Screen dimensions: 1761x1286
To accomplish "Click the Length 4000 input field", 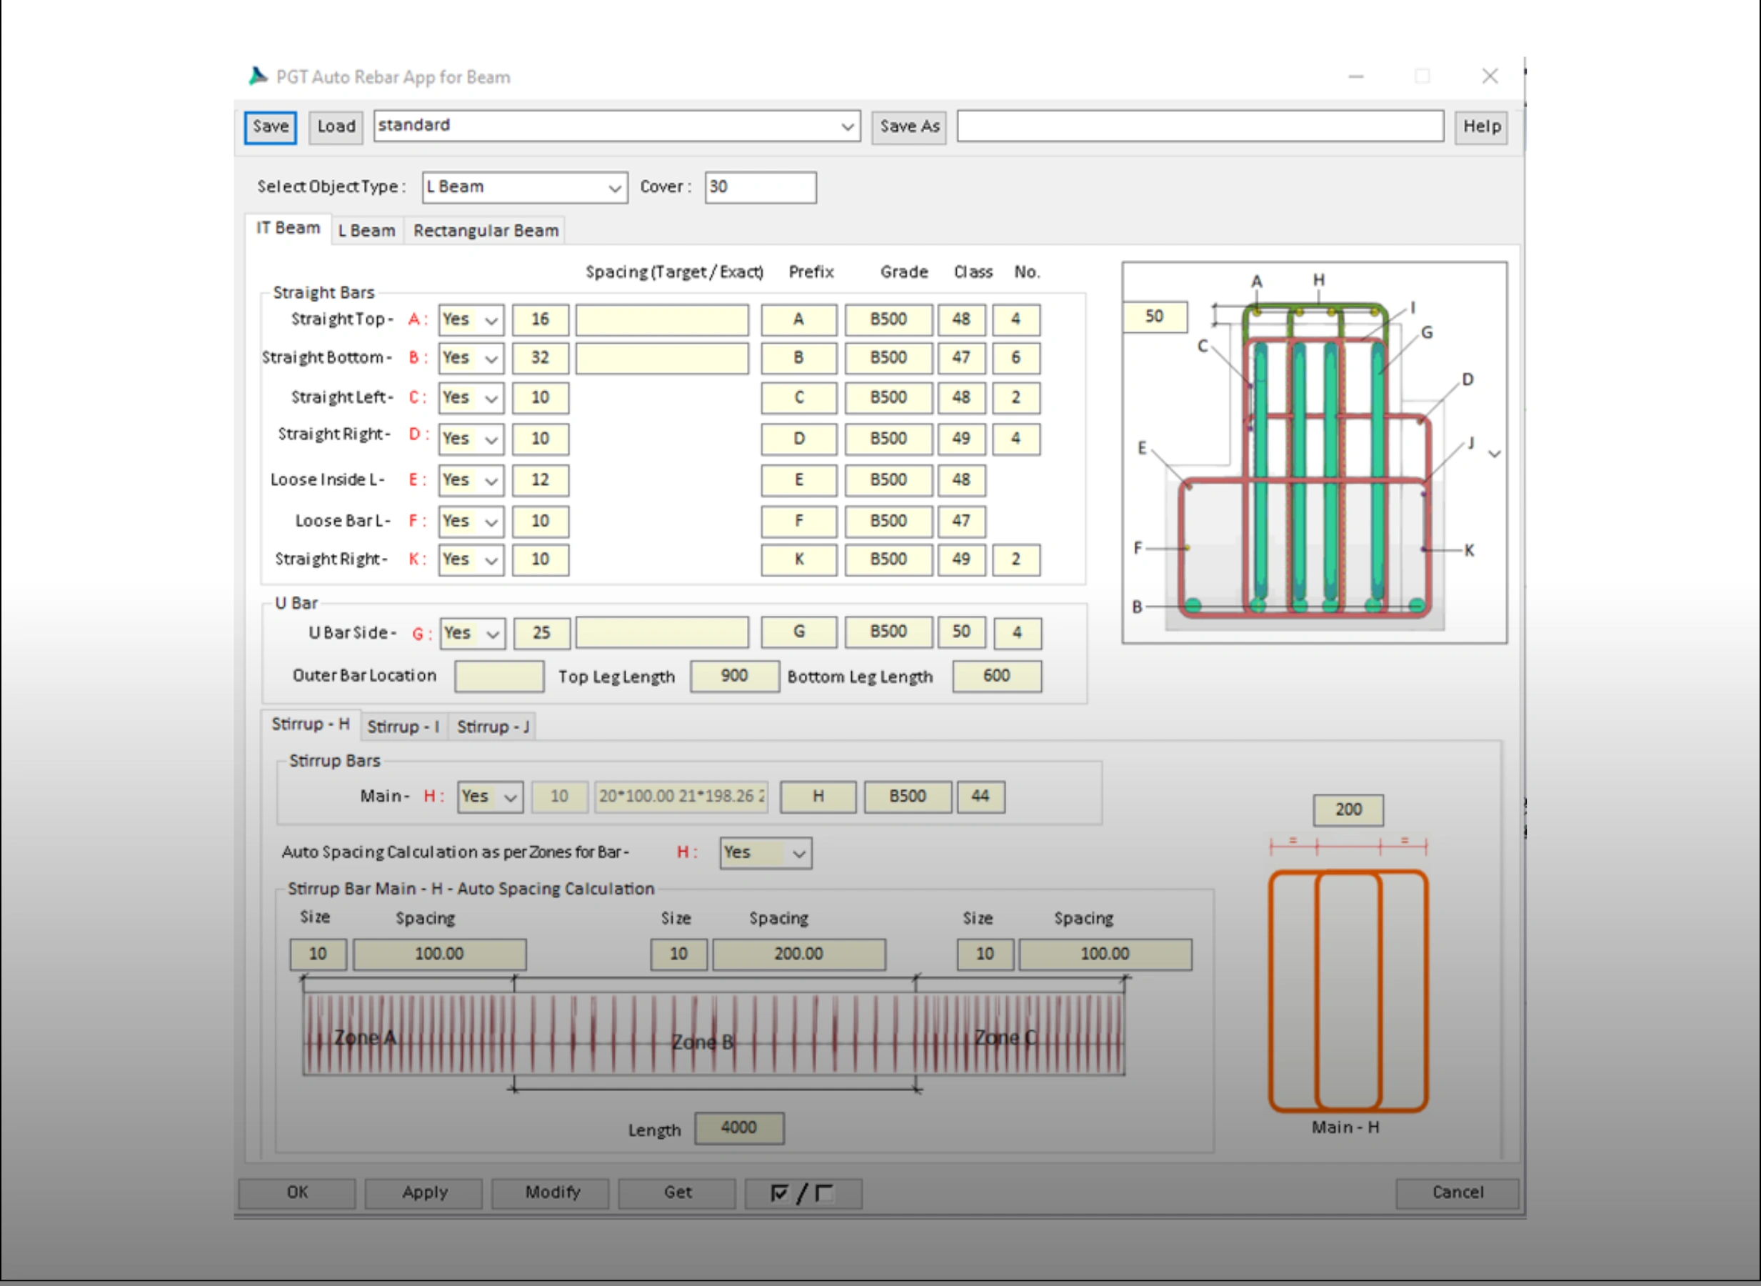I will [x=738, y=1128].
